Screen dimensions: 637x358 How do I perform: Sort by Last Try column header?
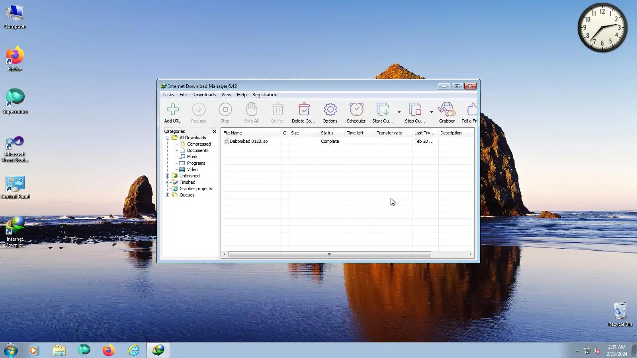pos(426,133)
